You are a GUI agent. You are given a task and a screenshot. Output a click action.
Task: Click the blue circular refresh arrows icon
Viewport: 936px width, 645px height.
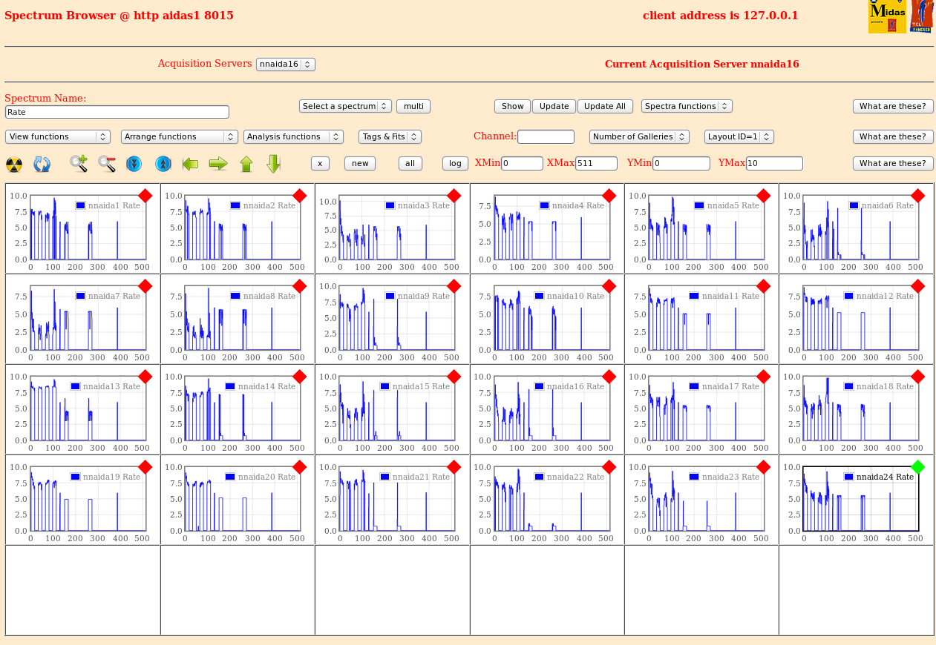tap(42, 164)
